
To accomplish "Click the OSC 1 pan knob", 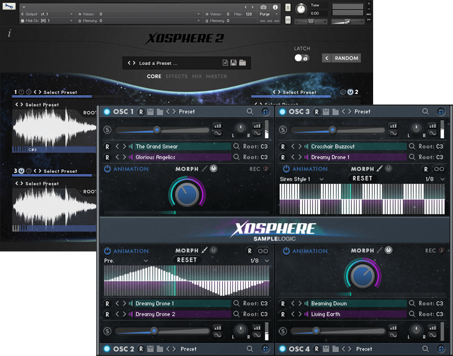I will point(240,129).
